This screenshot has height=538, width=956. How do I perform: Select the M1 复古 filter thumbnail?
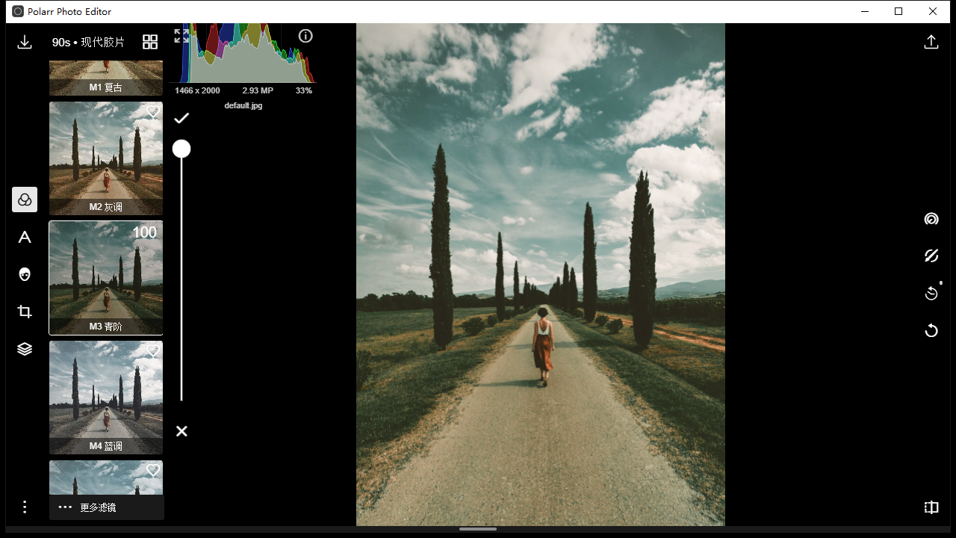[106, 78]
